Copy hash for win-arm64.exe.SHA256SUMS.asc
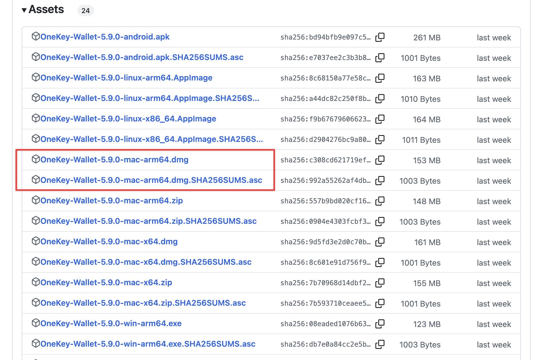Image resolution: width=546 pixels, height=360 pixels. (x=380, y=344)
